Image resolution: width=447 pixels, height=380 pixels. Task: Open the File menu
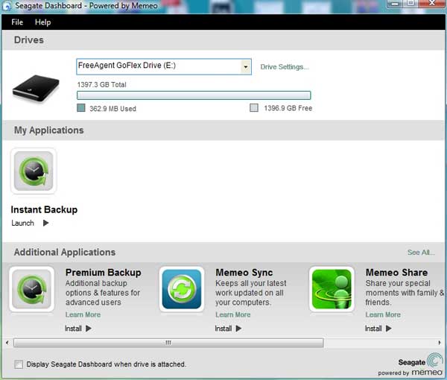coord(17,22)
